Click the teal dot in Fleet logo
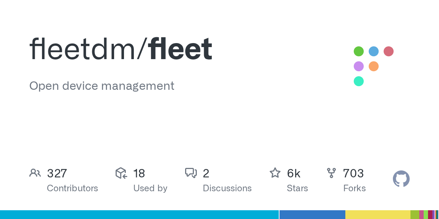Image resolution: width=439 pixels, height=219 pixels. tap(359, 81)
